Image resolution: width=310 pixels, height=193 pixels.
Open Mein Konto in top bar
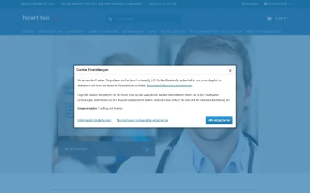point(250,4)
